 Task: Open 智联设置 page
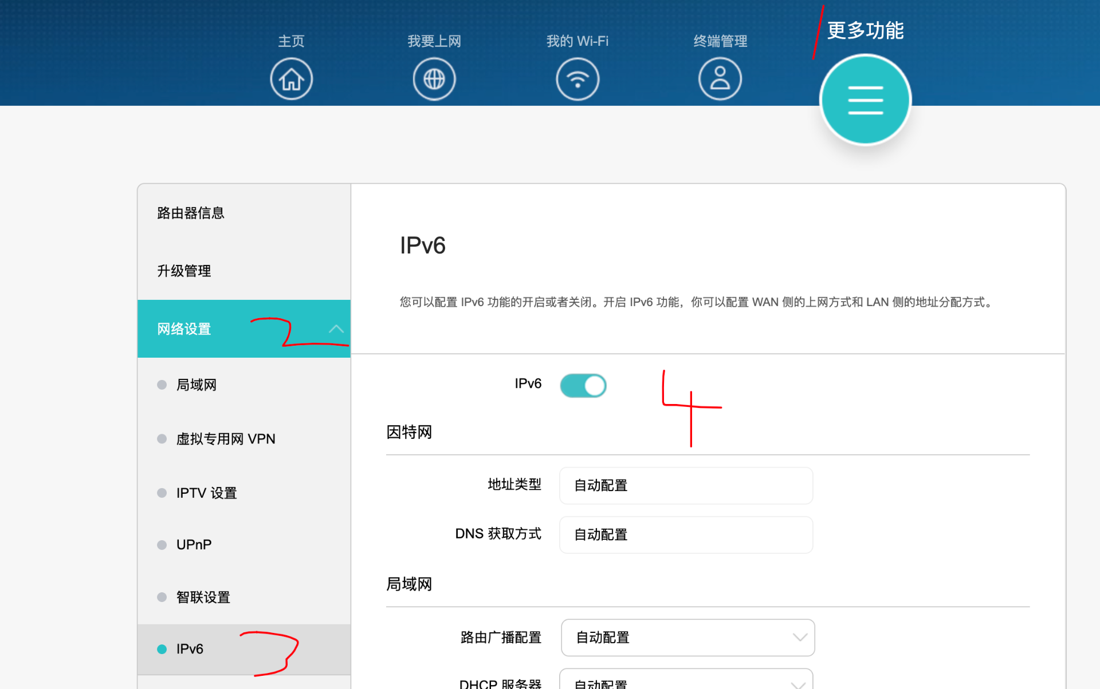(203, 597)
